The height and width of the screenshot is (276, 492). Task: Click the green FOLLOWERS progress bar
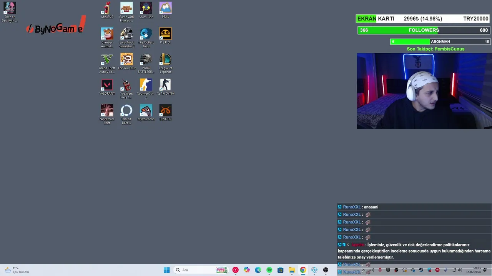tap(423, 30)
